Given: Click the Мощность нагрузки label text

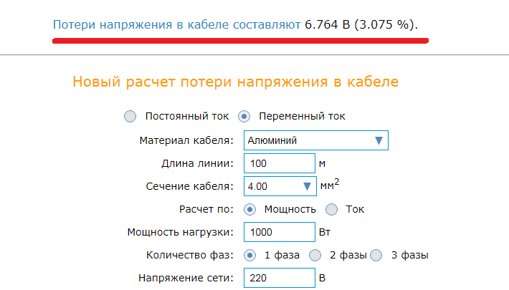Looking at the screenshot, I should coord(181,232).
